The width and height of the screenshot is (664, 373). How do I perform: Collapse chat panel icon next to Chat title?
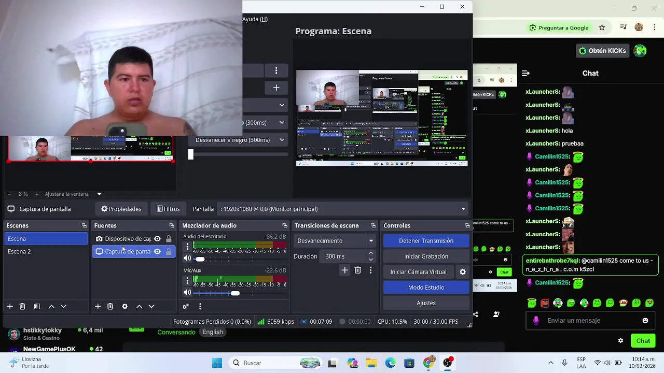click(x=525, y=74)
